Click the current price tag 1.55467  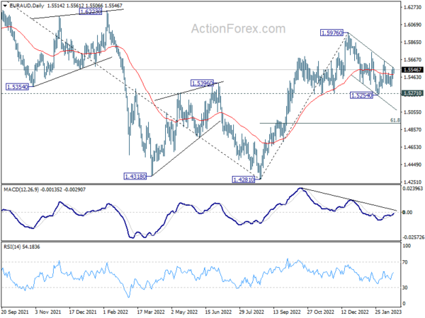coord(412,70)
